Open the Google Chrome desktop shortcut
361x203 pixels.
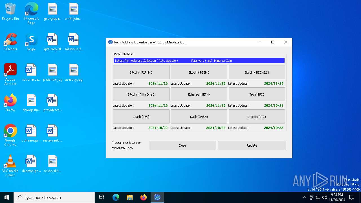click(x=10, y=135)
